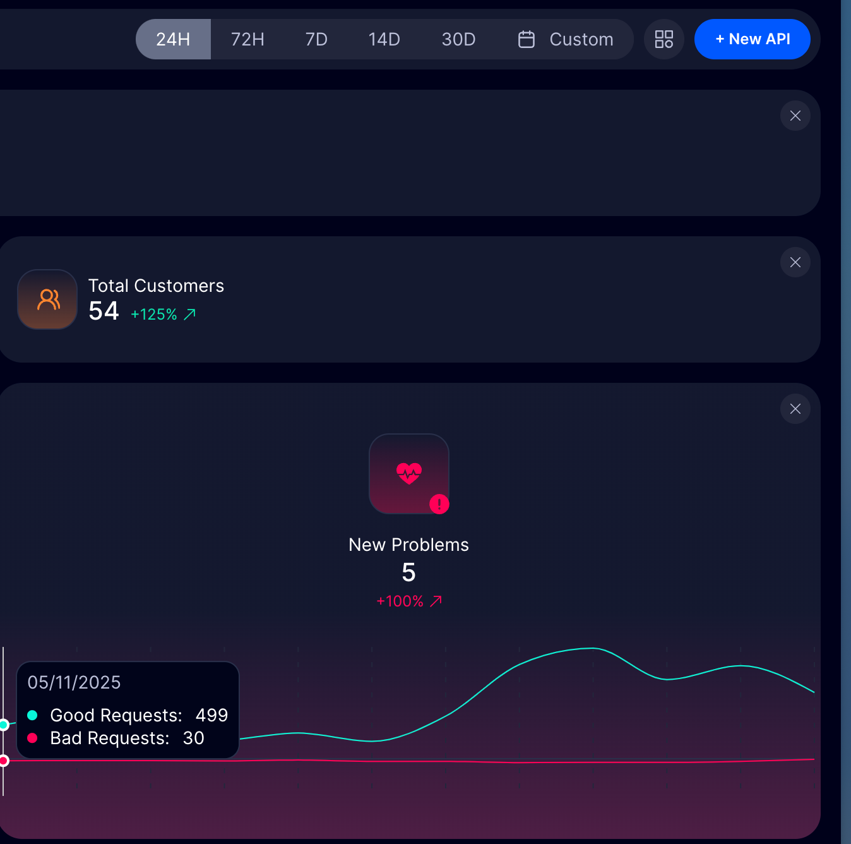Click the red Bad Requests chart point
851x844 pixels.
pos(4,761)
